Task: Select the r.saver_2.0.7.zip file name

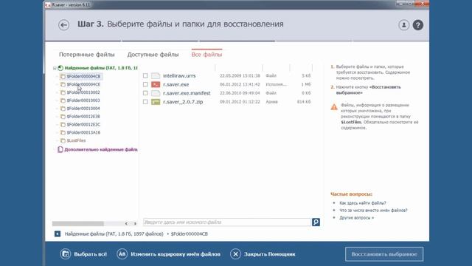Action: click(x=183, y=102)
